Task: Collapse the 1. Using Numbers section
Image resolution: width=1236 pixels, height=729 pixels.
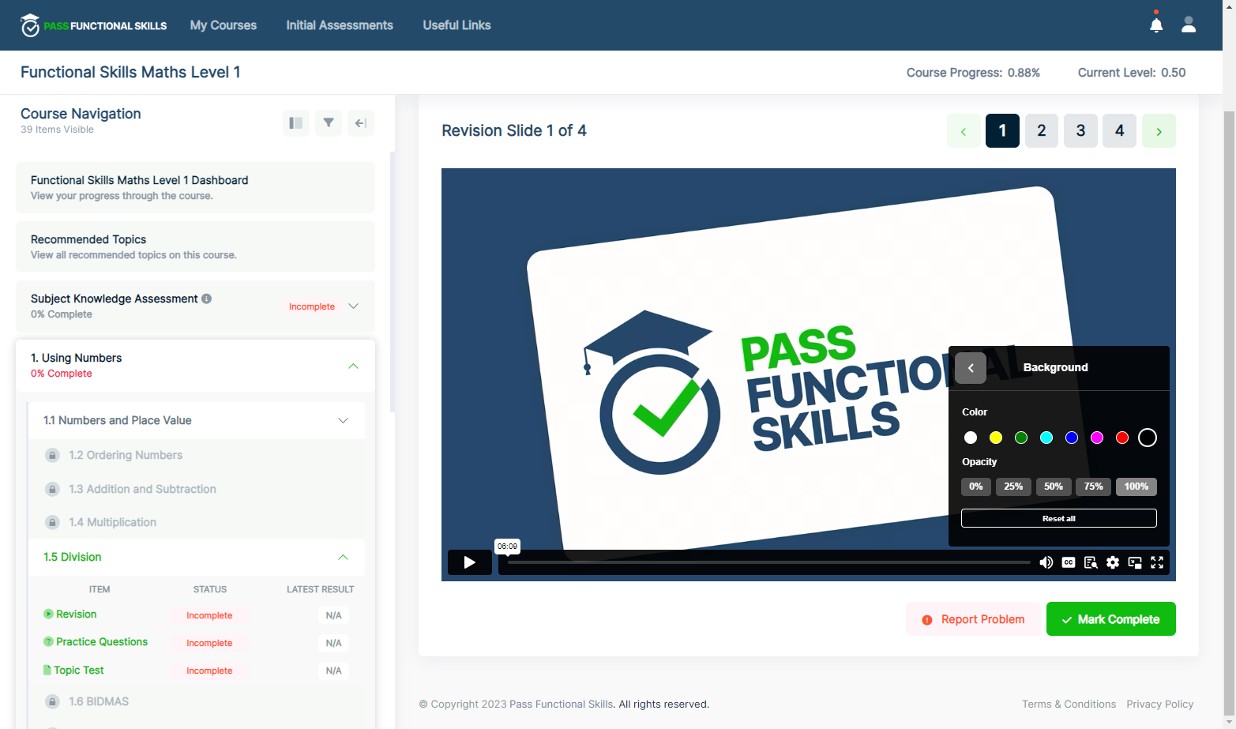Action: click(354, 366)
